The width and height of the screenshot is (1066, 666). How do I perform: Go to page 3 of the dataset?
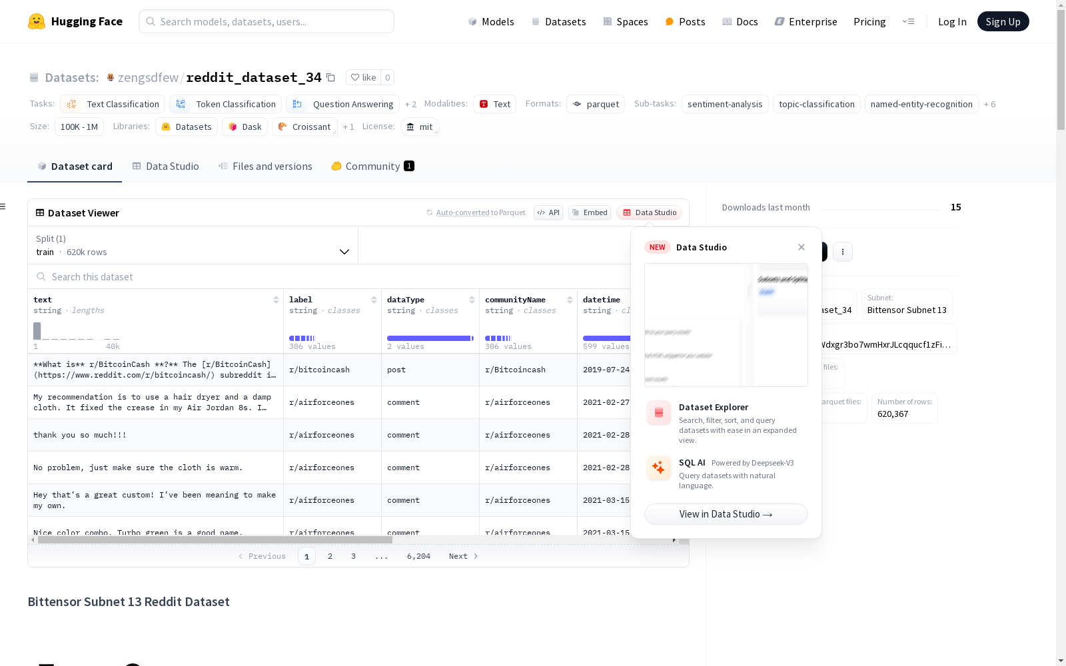pos(353,556)
